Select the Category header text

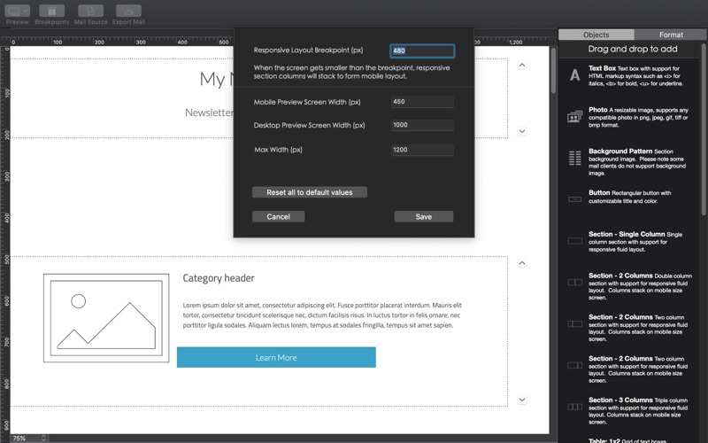click(x=219, y=278)
